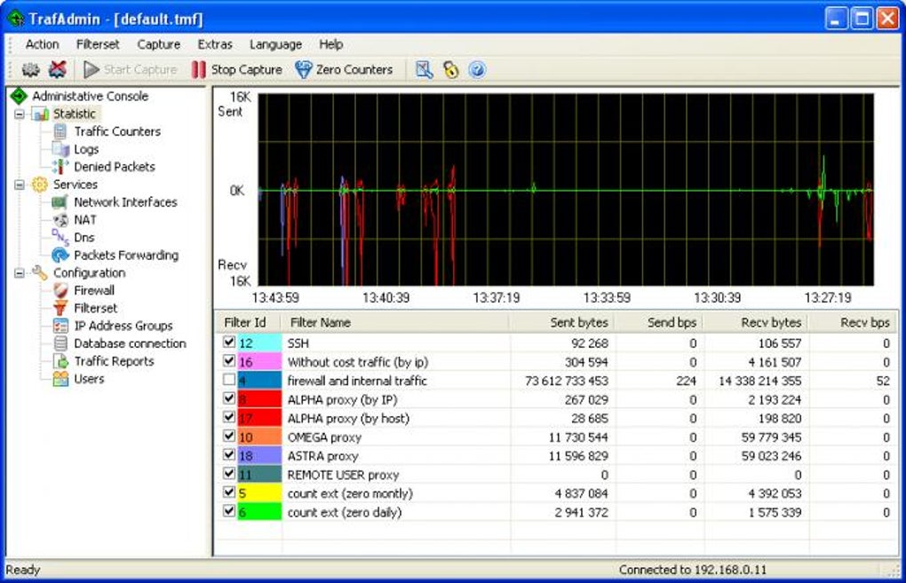The width and height of the screenshot is (906, 583).
Task: Click the disabled Start Capture button
Action: click(x=131, y=70)
